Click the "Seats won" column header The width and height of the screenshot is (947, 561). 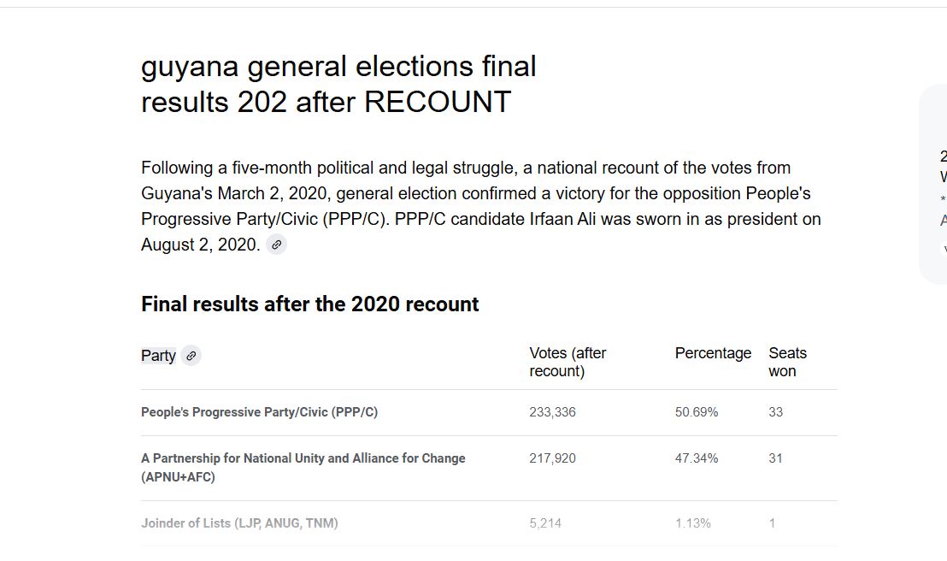[787, 362]
